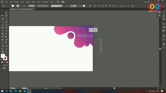Select the Type tool
This screenshot has width=166, height=93.
point(6,19)
